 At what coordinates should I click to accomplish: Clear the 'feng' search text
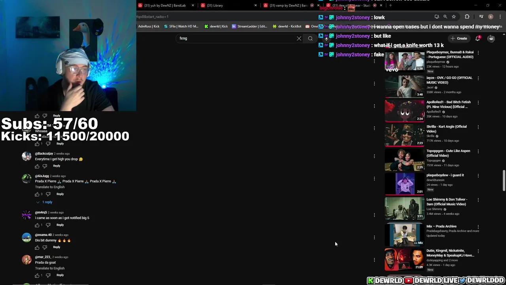299,38
